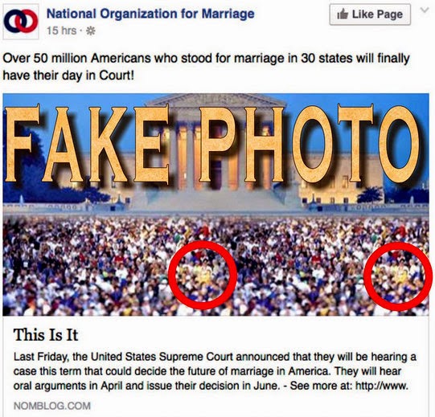Click the Like Page button

coord(370,14)
